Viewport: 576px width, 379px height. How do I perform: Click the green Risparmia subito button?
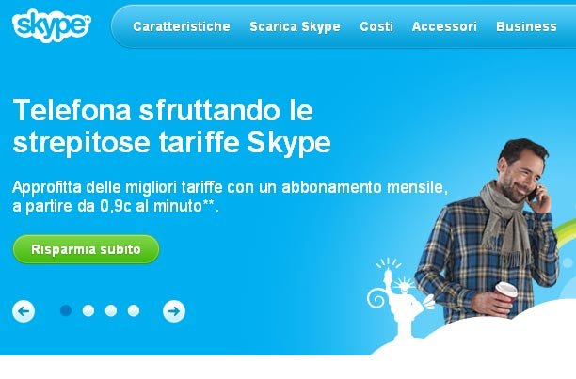coord(86,249)
